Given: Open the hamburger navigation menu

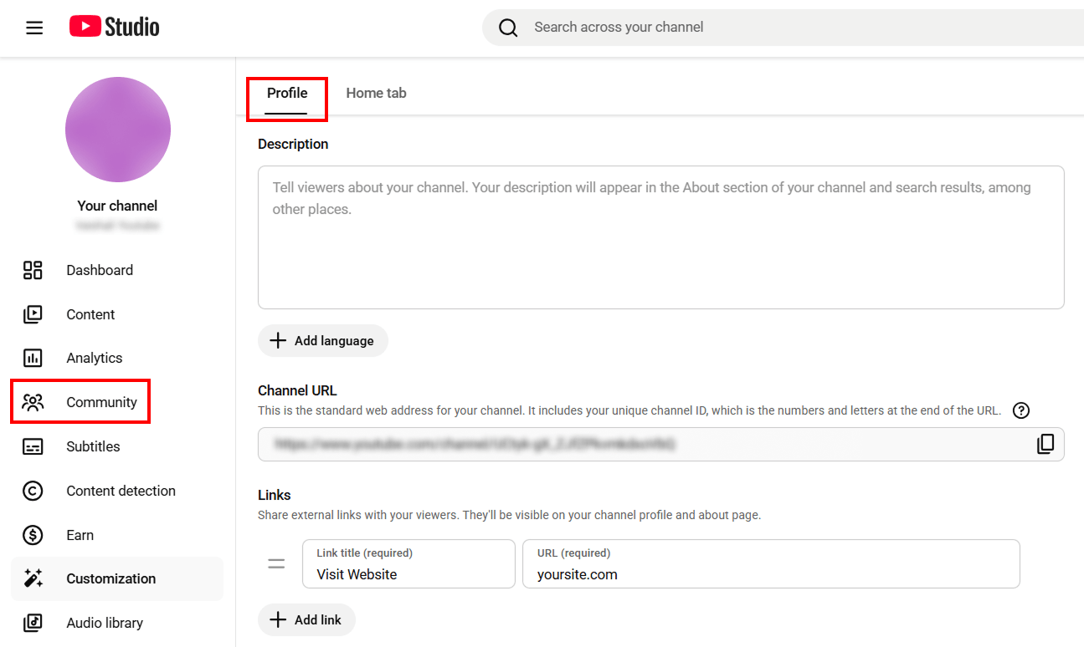Looking at the screenshot, I should point(34,28).
